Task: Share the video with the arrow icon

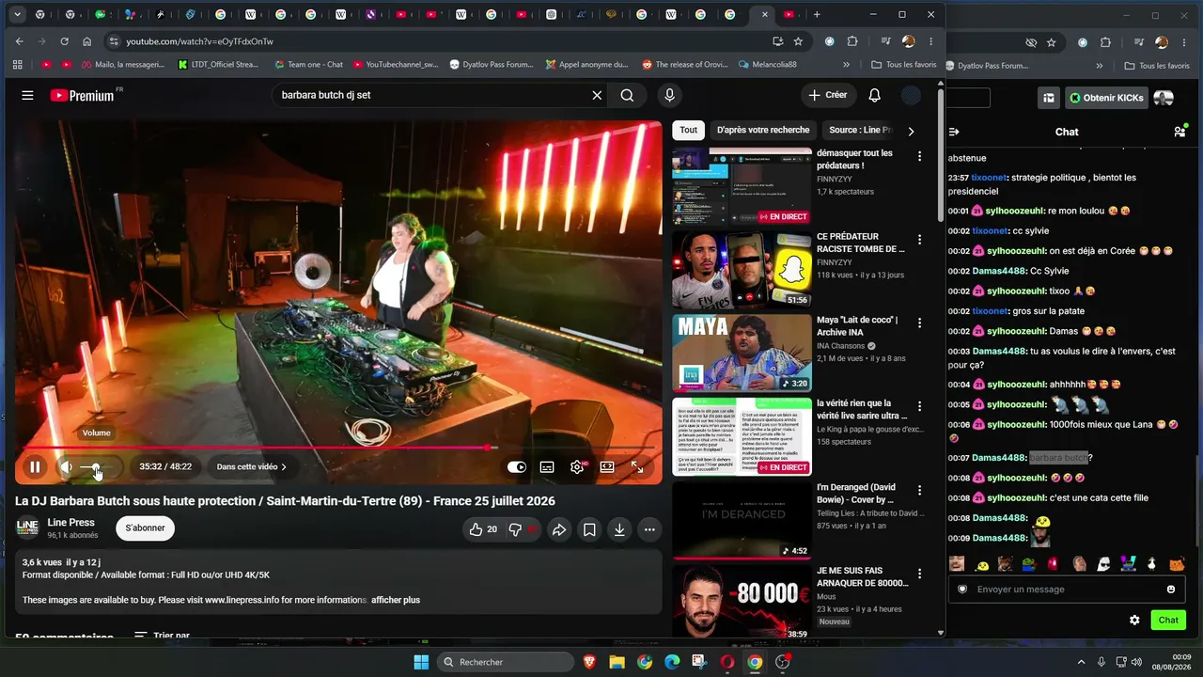Action: [x=559, y=529]
